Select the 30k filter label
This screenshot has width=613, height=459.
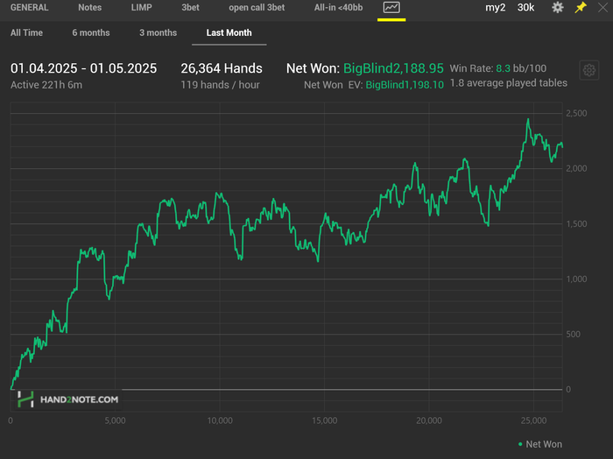pos(525,7)
